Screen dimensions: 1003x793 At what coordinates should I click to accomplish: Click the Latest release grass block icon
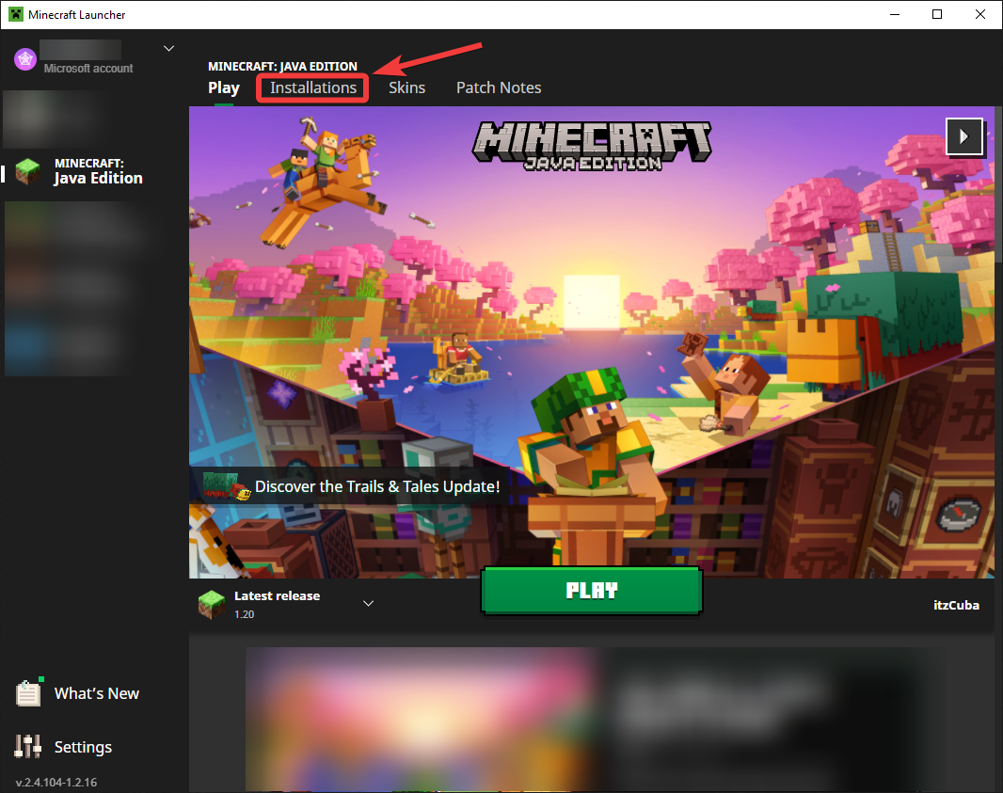click(212, 604)
